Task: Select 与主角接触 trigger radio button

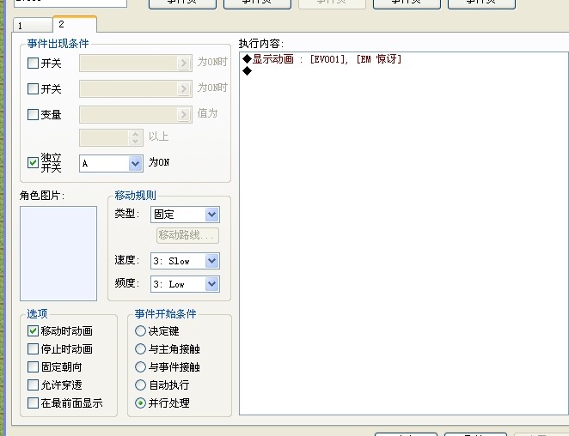Action: click(x=140, y=348)
